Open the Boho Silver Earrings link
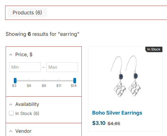 click(x=117, y=113)
